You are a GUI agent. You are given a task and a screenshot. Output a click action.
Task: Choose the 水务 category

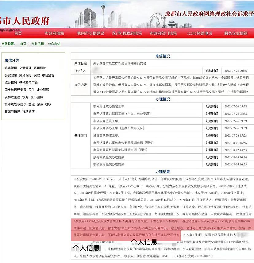point(25,97)
